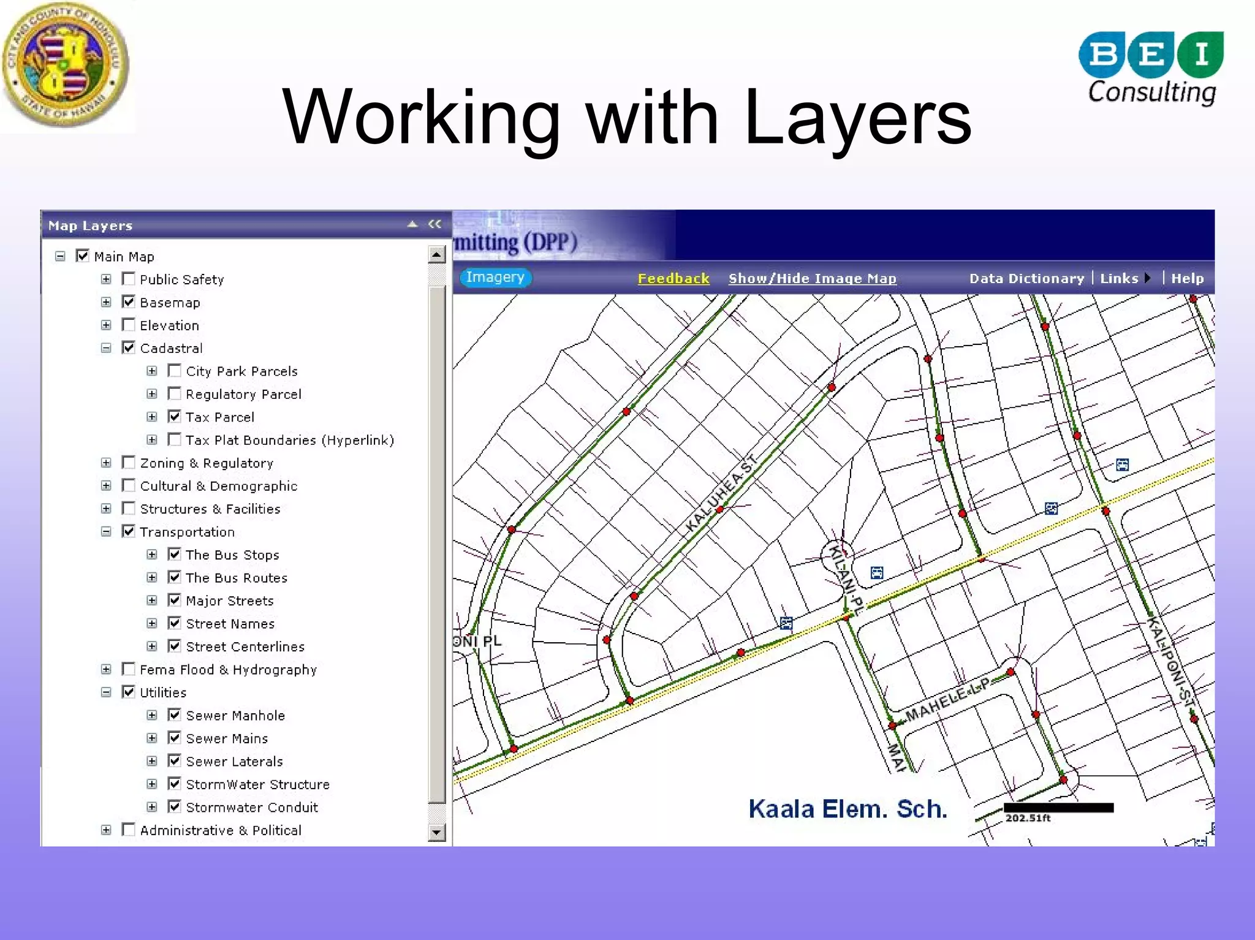Click the Street Names layer label
Viewport: 1255px width, 940px height.
[x=230, y=623]
